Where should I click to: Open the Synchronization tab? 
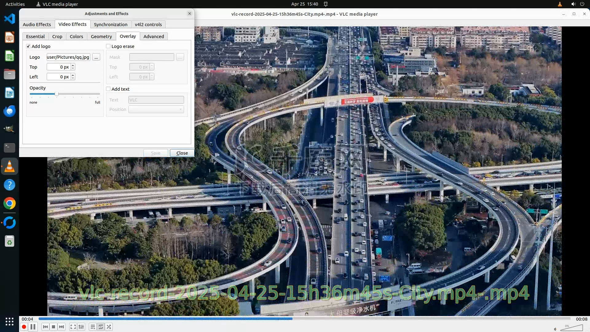tap(110, 24)
